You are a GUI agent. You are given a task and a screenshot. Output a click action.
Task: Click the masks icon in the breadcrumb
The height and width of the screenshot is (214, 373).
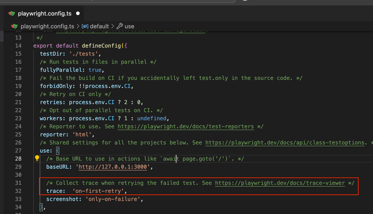tap(15, 26)
